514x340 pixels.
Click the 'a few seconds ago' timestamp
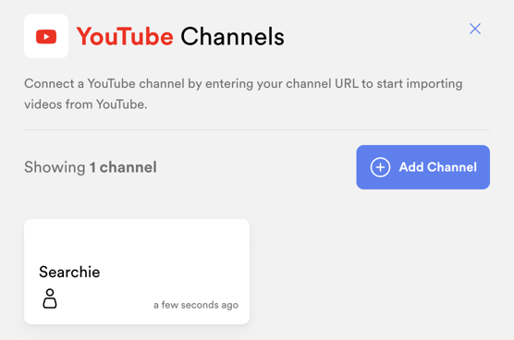[x=196, y=305]
